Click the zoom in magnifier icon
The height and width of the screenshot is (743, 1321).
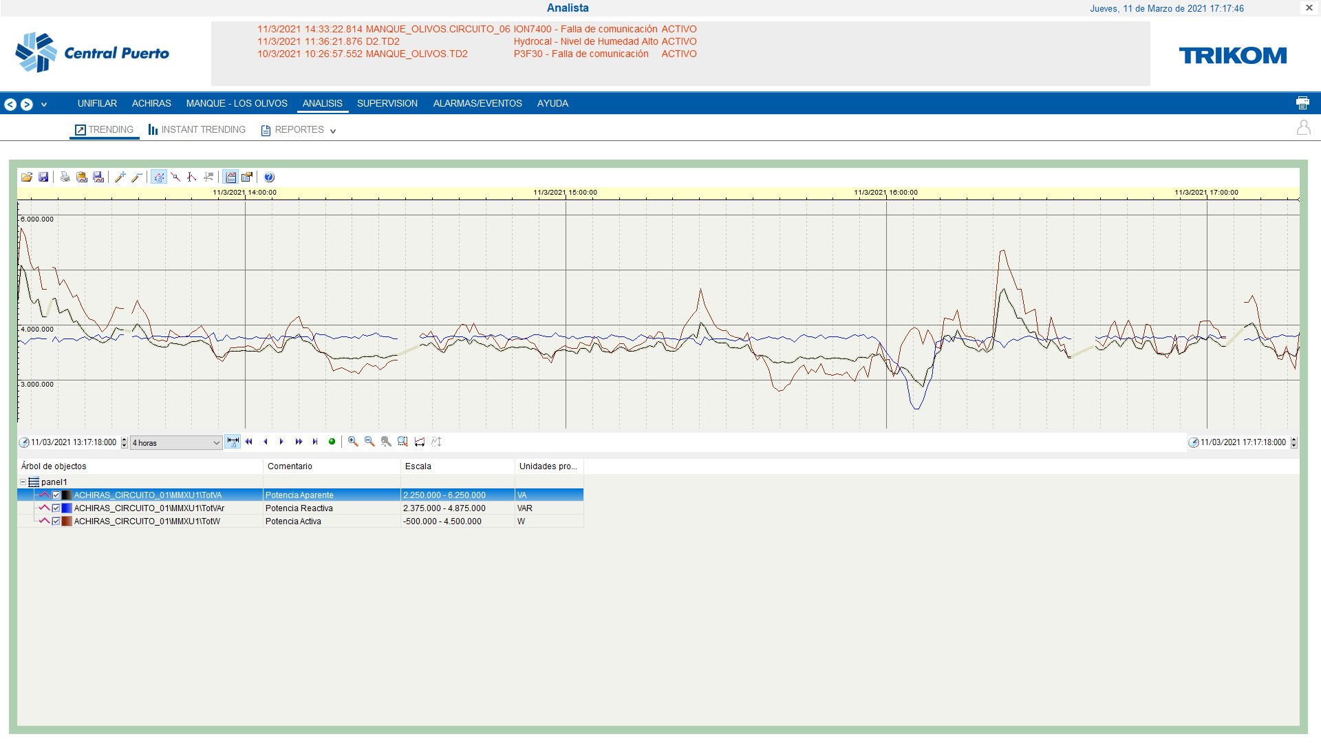point(353,442)
